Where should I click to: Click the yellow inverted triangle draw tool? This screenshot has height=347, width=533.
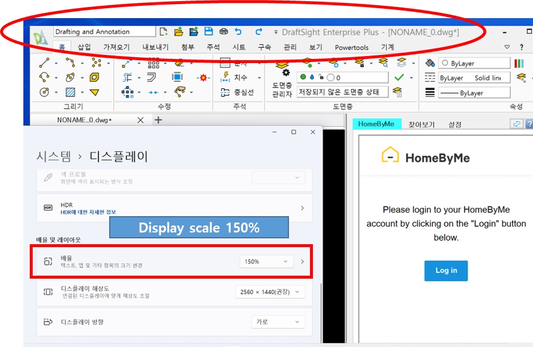click(95, 92)
